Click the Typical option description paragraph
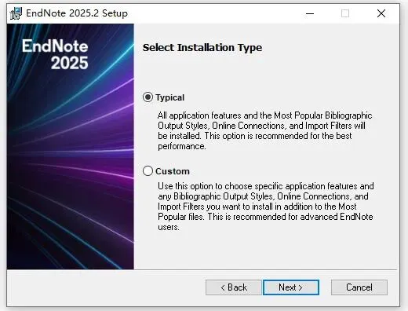 point(265,130)
